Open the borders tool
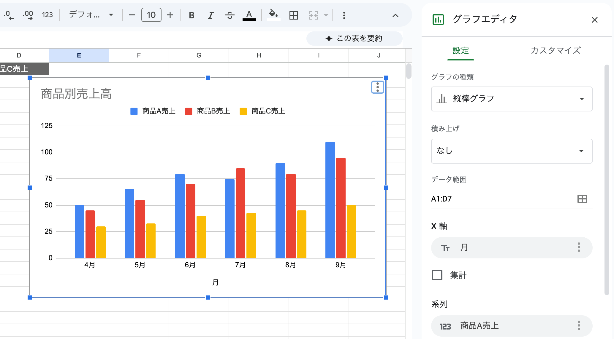 click(x=293, y=15)
